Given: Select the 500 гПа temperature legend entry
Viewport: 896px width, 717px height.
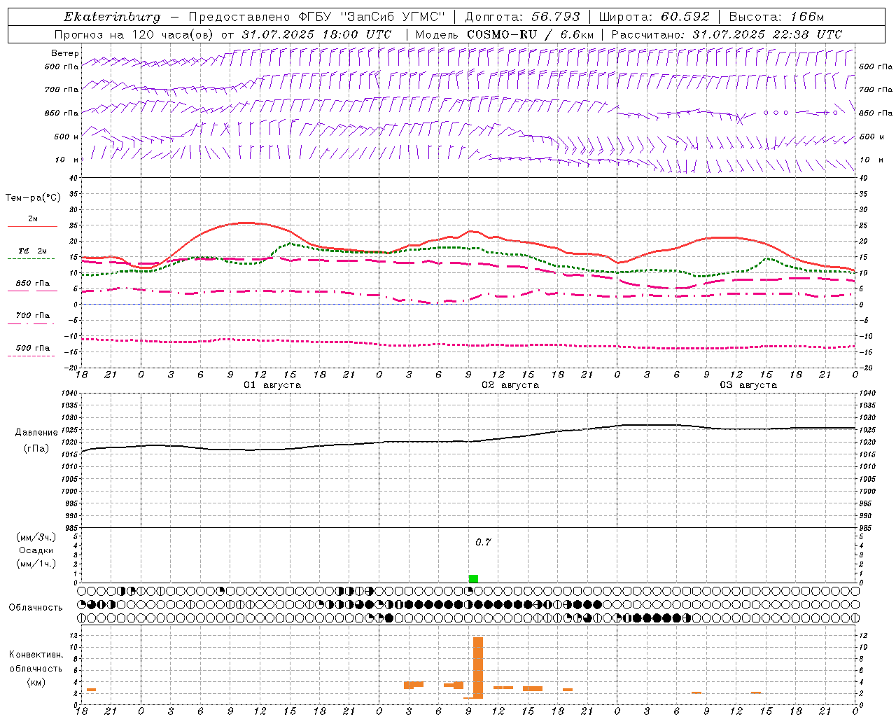Looking at the screenshot, I should click(x=32, y=349).
